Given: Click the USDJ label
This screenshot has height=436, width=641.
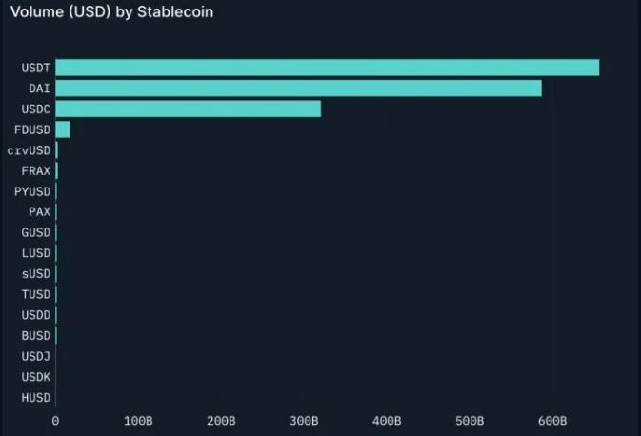Looking at the screenshot, I should tap(35, 356).
